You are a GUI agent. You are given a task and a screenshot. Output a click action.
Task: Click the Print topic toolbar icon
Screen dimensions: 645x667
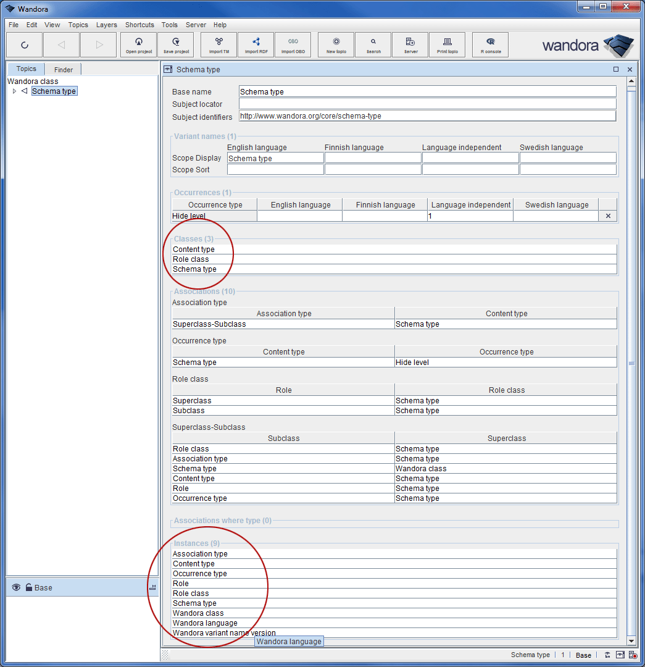pos(447,44)
